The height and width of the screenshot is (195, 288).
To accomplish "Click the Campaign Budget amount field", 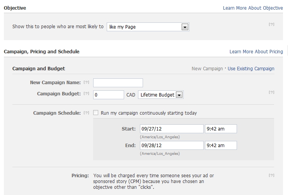I will coord(109,95).
